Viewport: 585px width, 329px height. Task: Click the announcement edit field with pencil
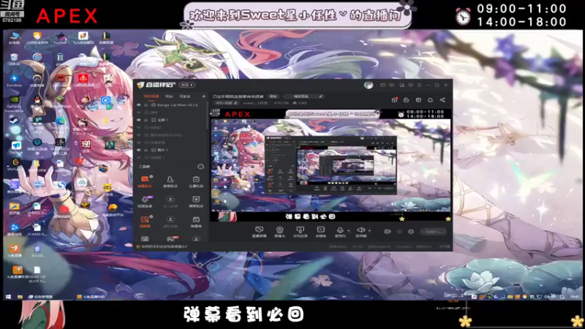pyautogui.click(x=303, y=97)
